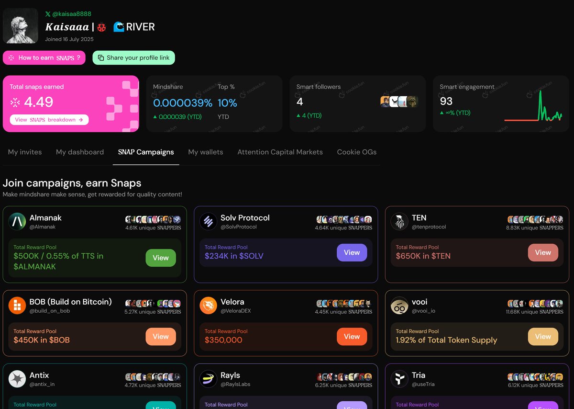Viewport: 574px width, 409px height.
Task: Click the $350,000 reward pool text
Action: [223, 340]
